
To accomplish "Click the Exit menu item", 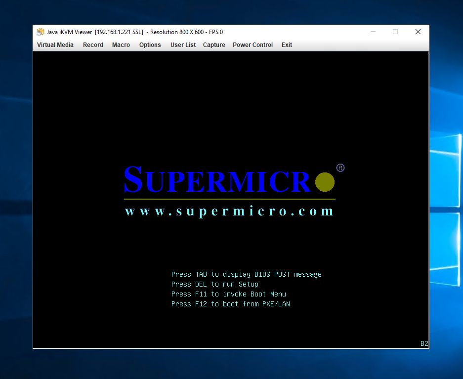I will tap(287, 45).
